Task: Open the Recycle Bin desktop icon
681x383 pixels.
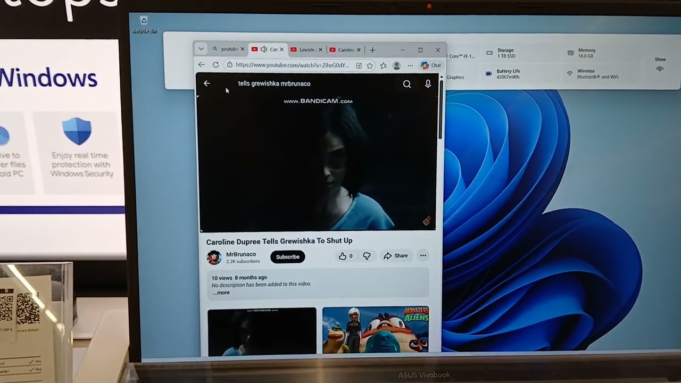Action: point(144,24)
